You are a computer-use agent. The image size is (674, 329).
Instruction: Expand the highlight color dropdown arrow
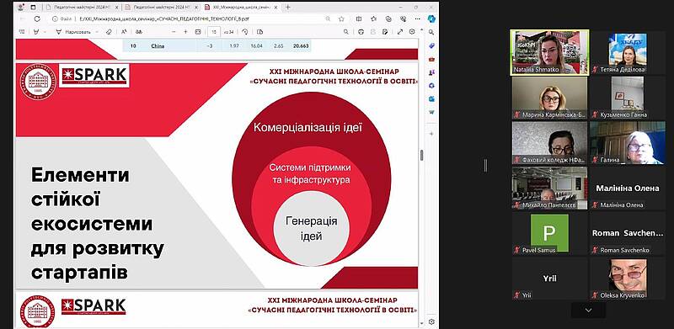coord(45,32)
